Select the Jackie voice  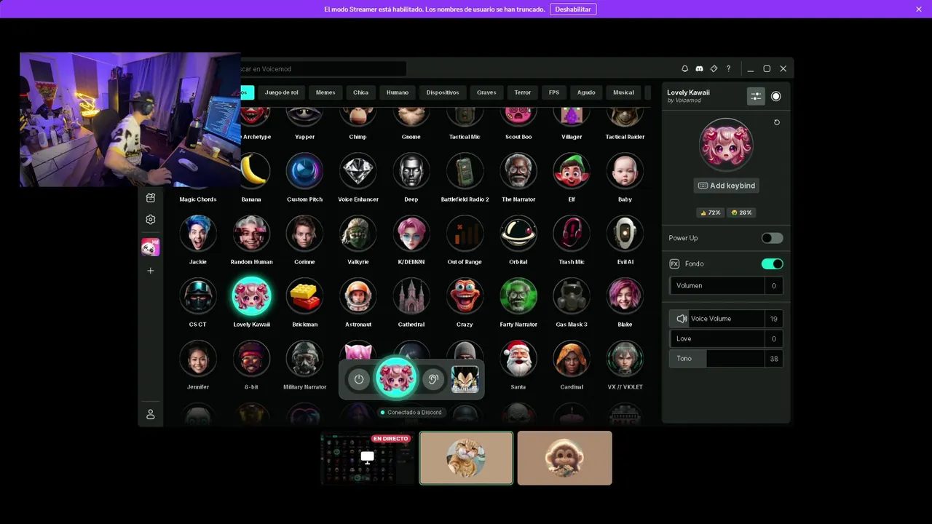198,234
